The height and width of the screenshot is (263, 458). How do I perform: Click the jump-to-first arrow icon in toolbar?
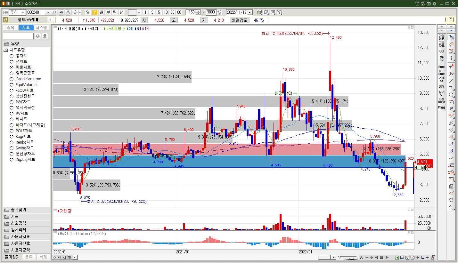5,12
